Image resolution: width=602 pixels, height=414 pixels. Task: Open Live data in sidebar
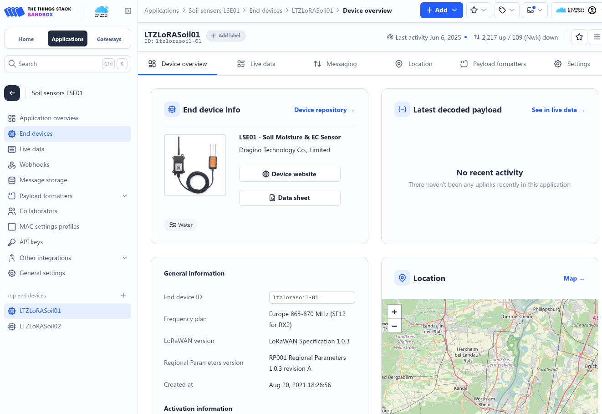point(67,149)
